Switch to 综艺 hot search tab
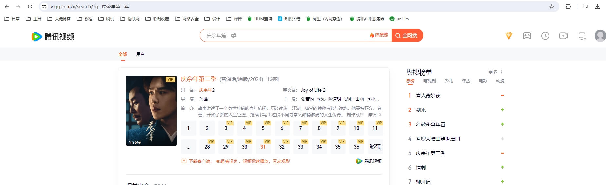 [466, 81]
